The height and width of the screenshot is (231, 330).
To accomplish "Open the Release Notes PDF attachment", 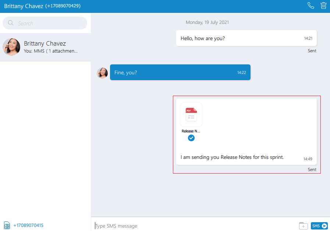I will point(191,114).
